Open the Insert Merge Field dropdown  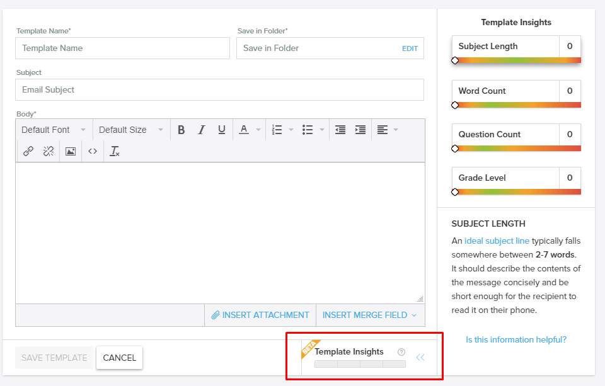[x=369, y=315]
